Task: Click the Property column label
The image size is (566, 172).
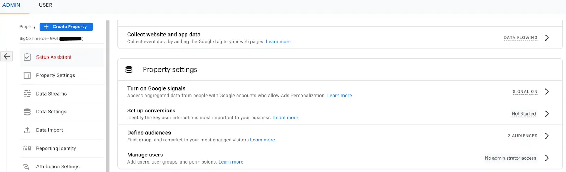Action: point(28,27)
